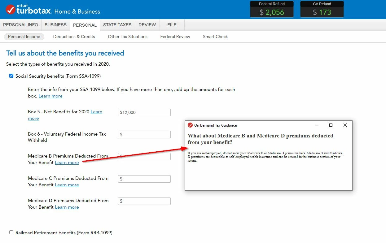Click the Medicare B Premiums input field

tap(144, 157)
